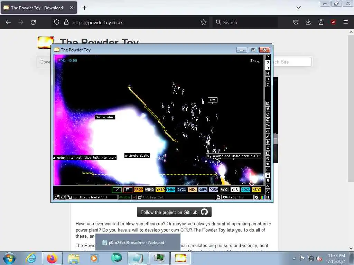Open the Solids menu section
The width and height of the screenshot is (354, 265).
(268, 153)
